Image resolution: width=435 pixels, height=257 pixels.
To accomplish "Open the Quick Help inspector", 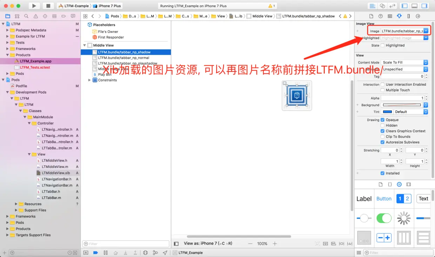I will 380,16.
